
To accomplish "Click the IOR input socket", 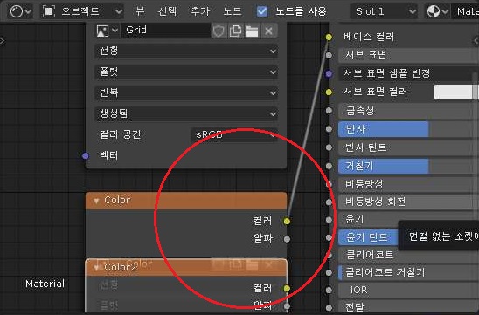I will point(329,291).
